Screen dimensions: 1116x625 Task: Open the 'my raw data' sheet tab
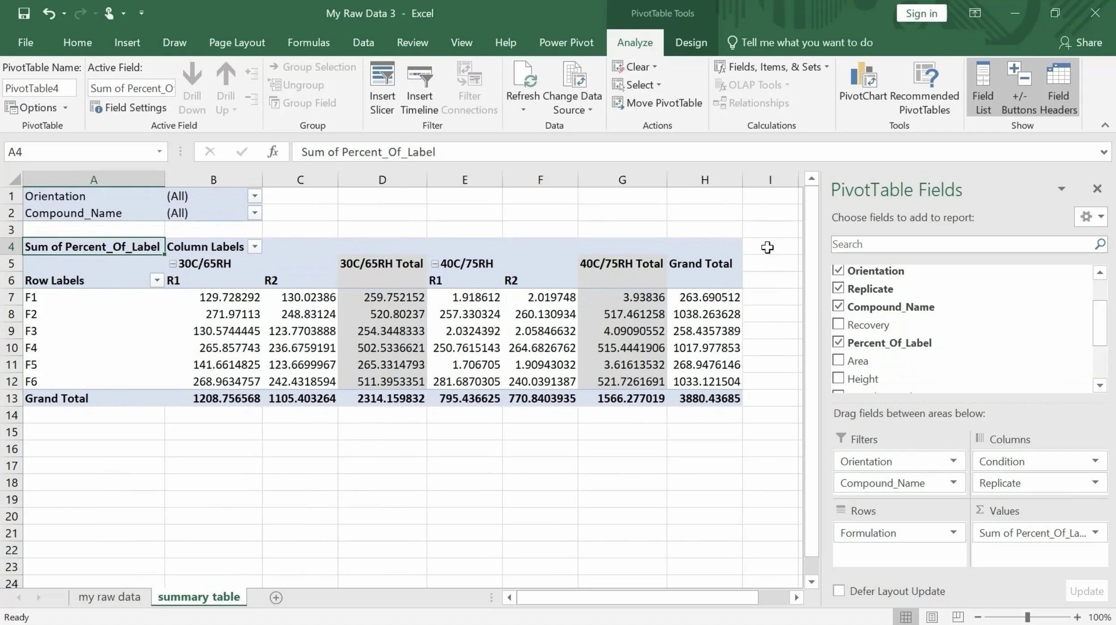pos(109,597)
